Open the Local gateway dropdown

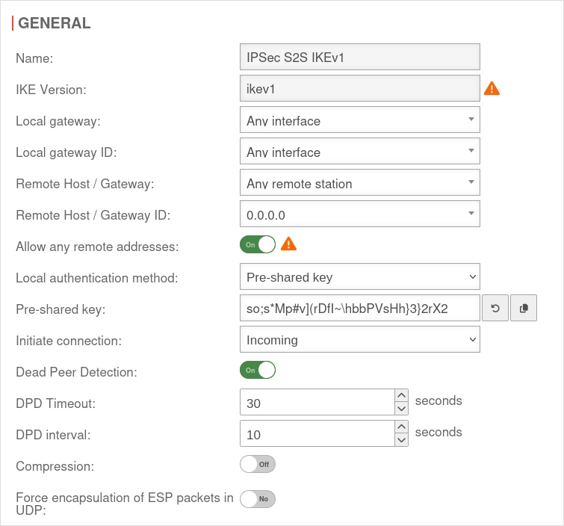pyautogui.click(x=359, y=120)
